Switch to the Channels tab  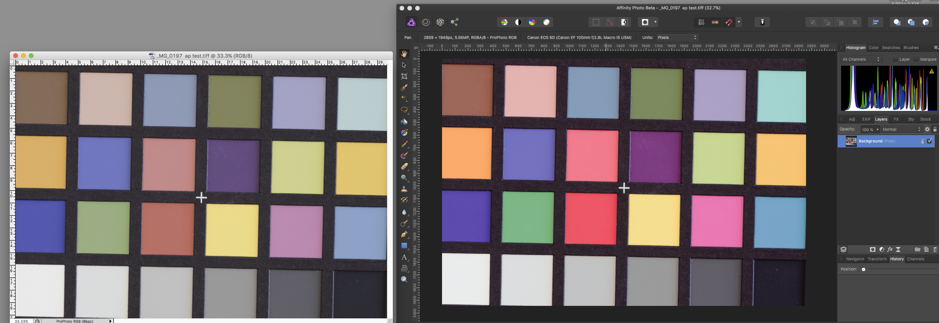click(x=915, y=259)
